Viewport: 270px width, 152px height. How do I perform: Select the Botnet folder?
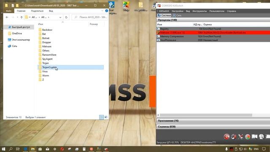pyautogui.click(x=44, y=38)
